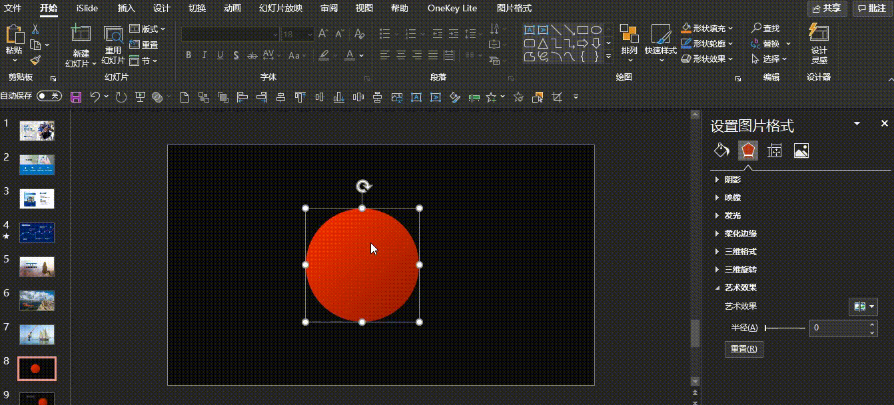The image size is (894, 405).
Task: Click the 共享 share button
Action: point(827,9)
